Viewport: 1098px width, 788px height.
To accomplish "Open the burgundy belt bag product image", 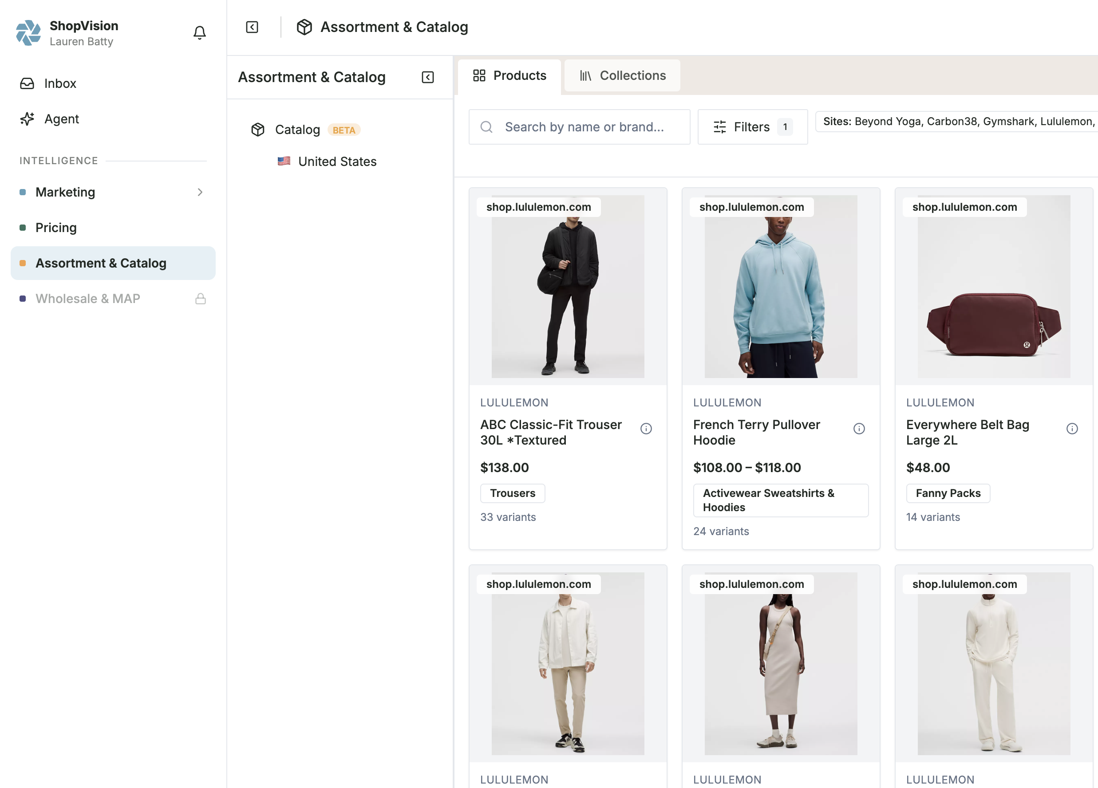I will pyautogui.click(x=994, y=287).
